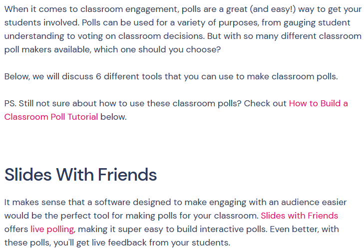Click the phrase 'perfect tool for making polls'
The height and width of the screenshot is (249, 364).
click(x=119, y=216)
